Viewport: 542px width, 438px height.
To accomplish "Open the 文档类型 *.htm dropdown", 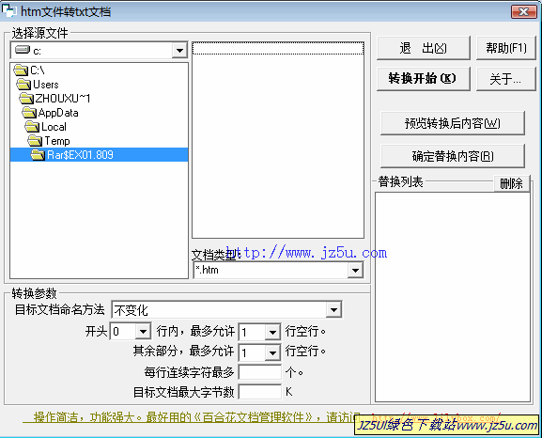I will (355, 270).
